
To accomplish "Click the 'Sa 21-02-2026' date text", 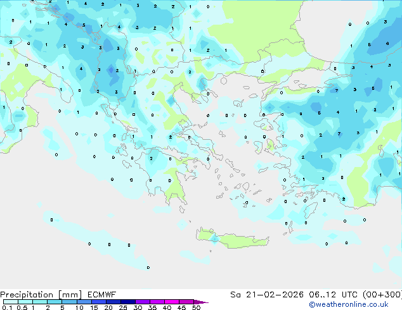I will coord(267,295).
